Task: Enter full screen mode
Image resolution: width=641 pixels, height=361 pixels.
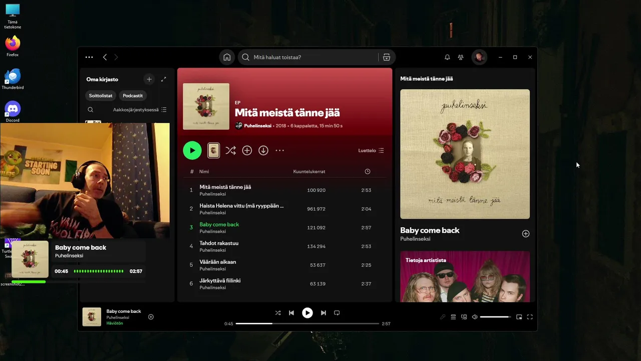Action: pyautogui.click(x=530, y=317)
